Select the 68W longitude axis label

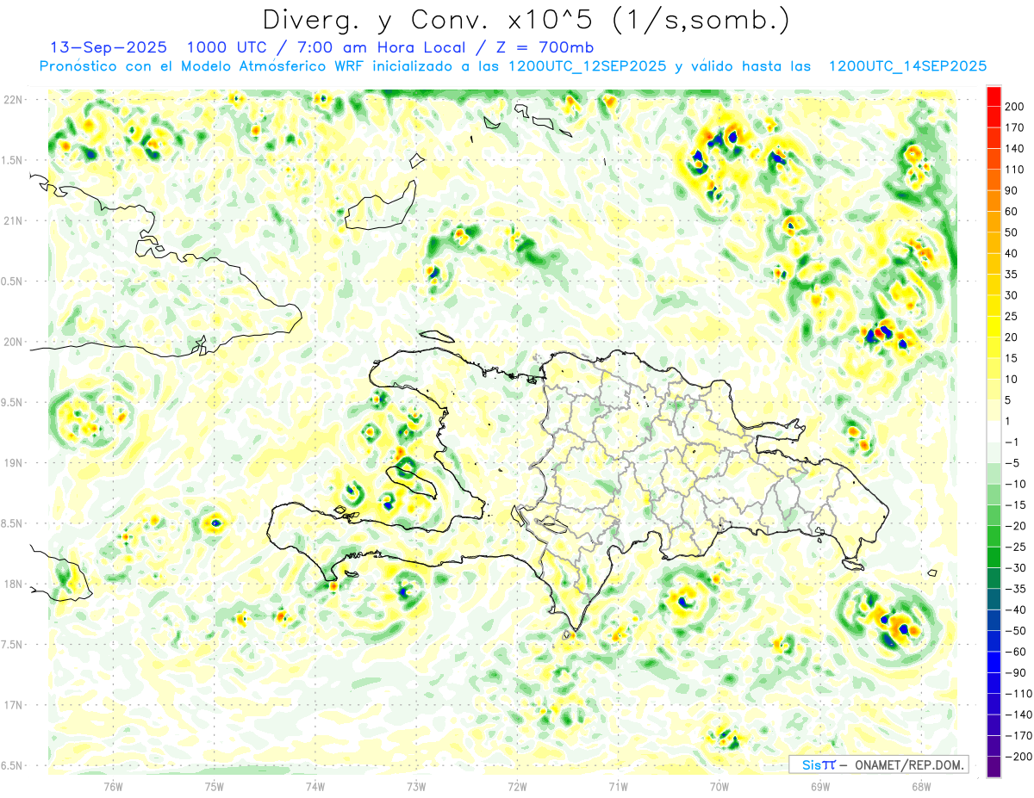coord(920,786)
